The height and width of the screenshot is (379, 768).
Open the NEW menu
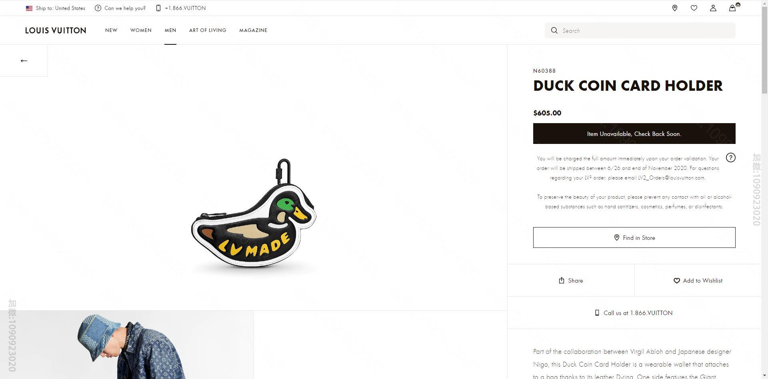[x=111, y=30]
